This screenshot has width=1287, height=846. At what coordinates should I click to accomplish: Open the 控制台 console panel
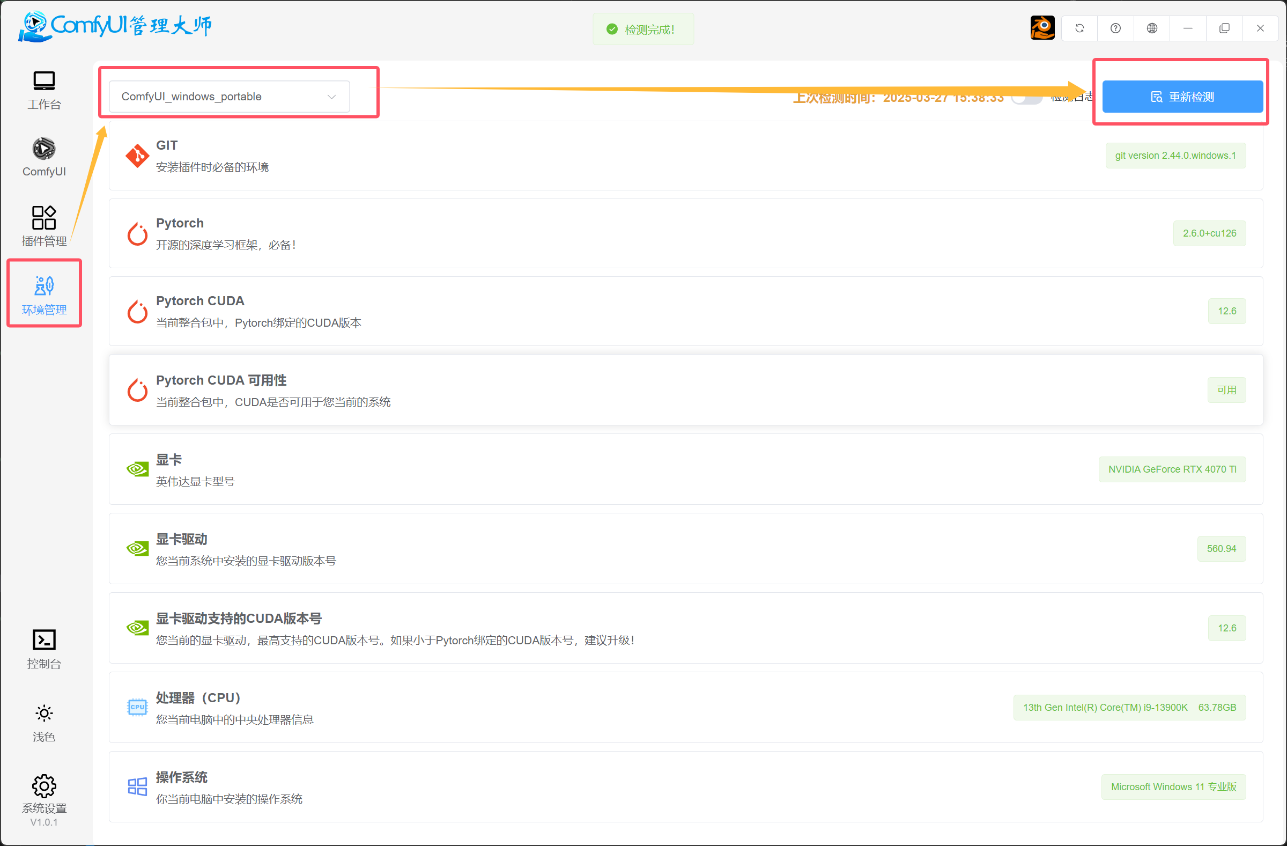44,649
